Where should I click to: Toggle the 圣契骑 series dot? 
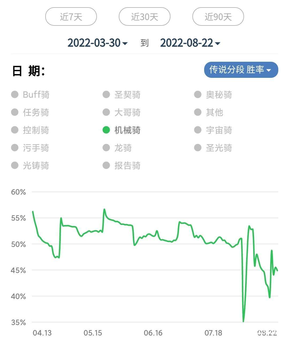click(x=106, y=94)
